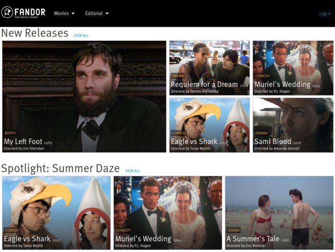Image resolution: width=335 pixels, height=252 pixels.
Task: Open the Movies dropdown menu
Action: [x=64, y=13]
